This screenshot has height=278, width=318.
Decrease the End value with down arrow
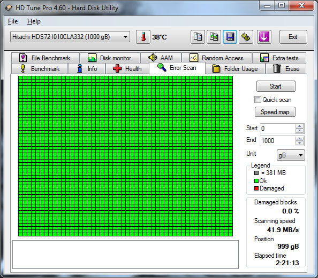[x=299, y=143]
